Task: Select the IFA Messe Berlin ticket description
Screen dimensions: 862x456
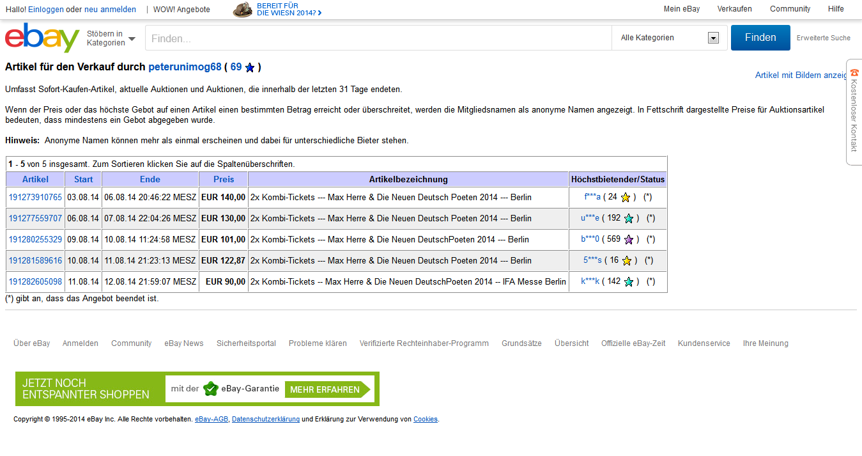Action: coord(408,282)
